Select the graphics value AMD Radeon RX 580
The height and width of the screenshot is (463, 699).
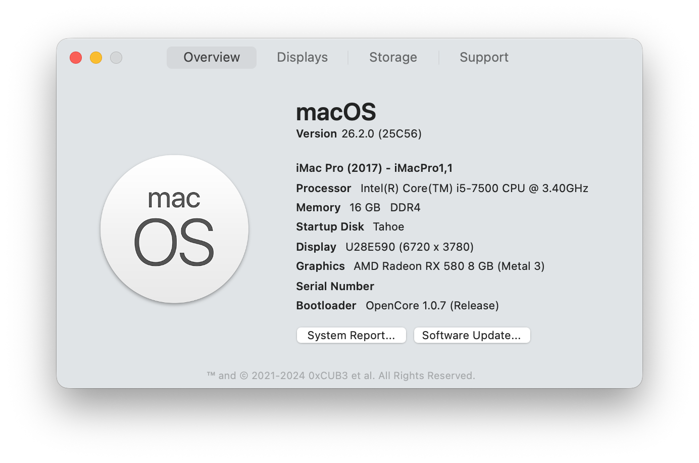[449, 266]
